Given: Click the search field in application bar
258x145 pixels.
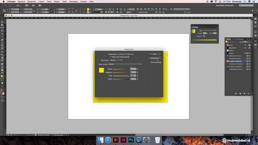Looking at the screenshot, I should [x=246, y=5].
